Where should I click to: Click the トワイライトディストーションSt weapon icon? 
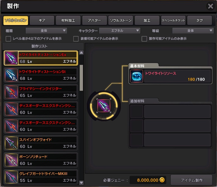(11, 75)
